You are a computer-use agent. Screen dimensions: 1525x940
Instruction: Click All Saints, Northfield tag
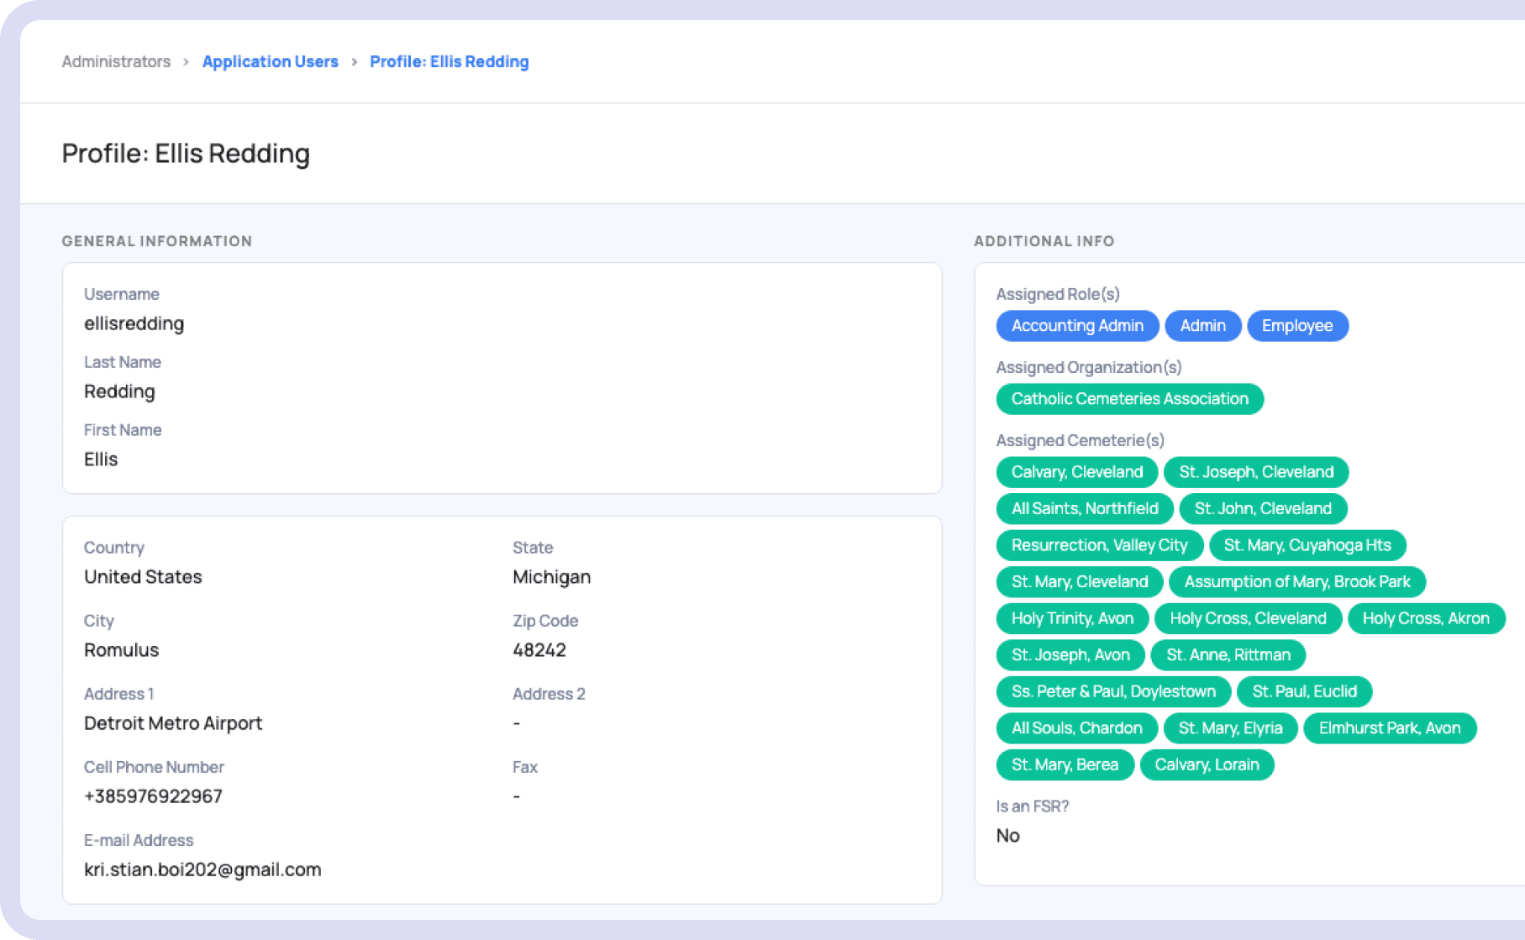[1085, 508]
